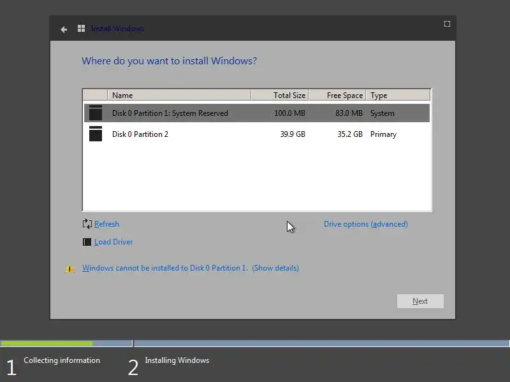Sort by the Total Size column header
This screenshot has height=382, width=510.
(x=280, y=95)
